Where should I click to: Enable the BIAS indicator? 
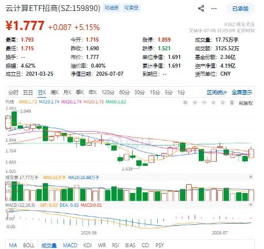[130, 246]
